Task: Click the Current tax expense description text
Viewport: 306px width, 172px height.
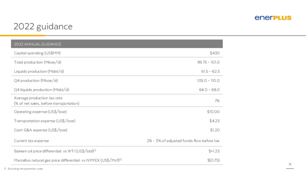Action: pyautogui.click(x=183, y=141)
